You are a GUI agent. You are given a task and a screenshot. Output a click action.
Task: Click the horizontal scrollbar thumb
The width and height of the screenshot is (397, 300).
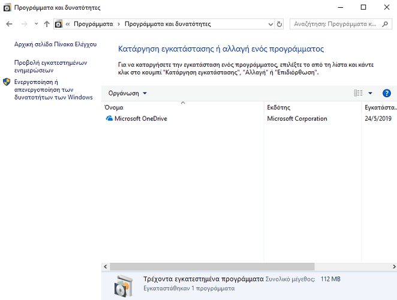(x=212, y=266)
